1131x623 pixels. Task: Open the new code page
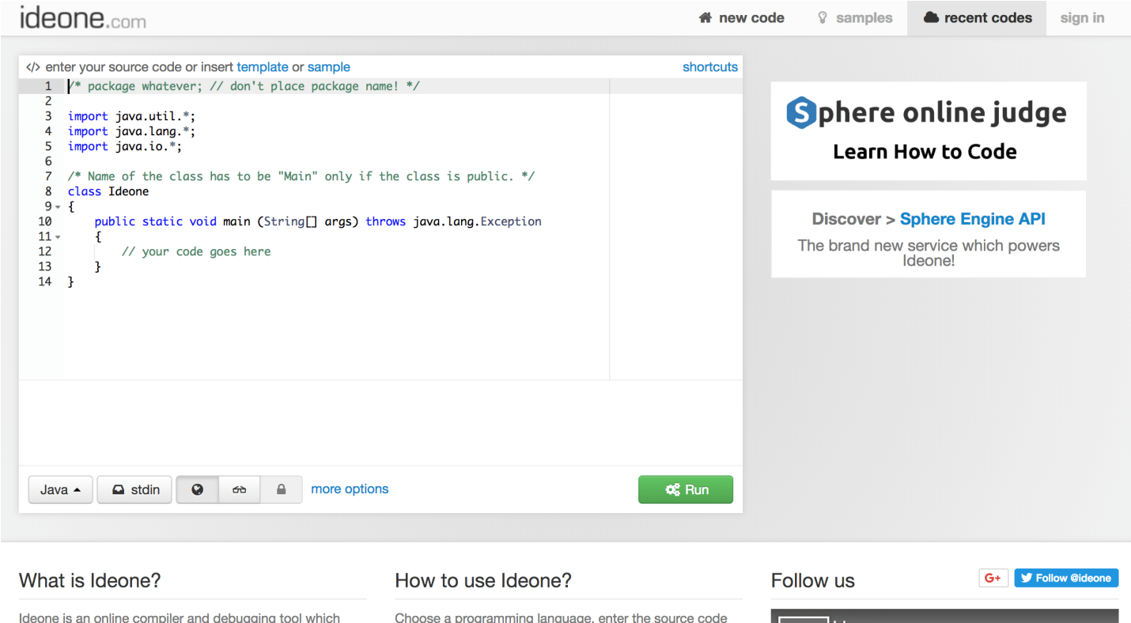point(741,18)
